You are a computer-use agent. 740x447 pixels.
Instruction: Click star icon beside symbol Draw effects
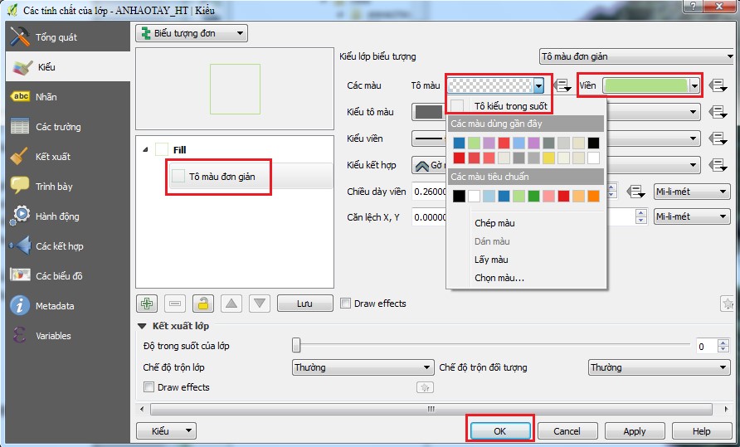(x=728, y=304)
